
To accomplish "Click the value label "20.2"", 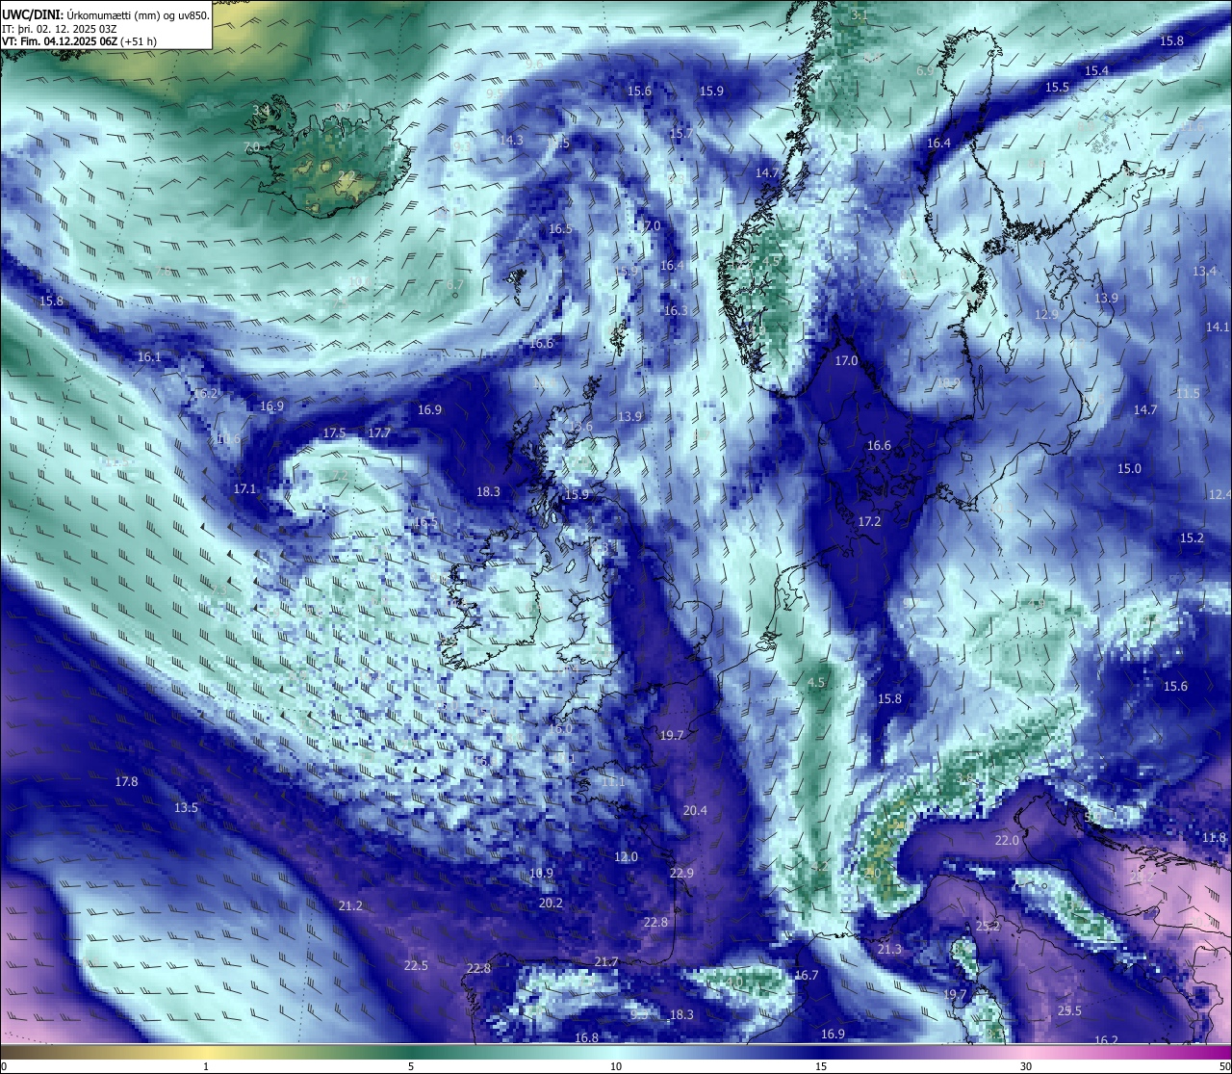I will tap(551, 904).
